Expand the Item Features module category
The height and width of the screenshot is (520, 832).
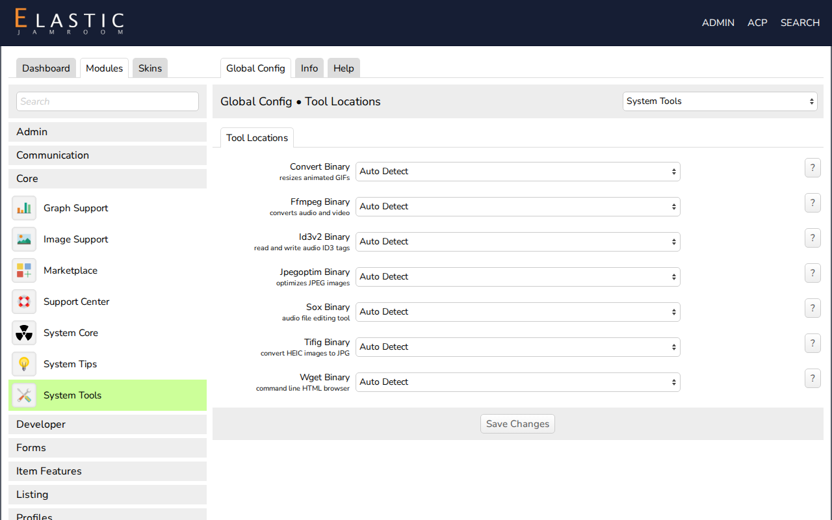coord(107,471)
